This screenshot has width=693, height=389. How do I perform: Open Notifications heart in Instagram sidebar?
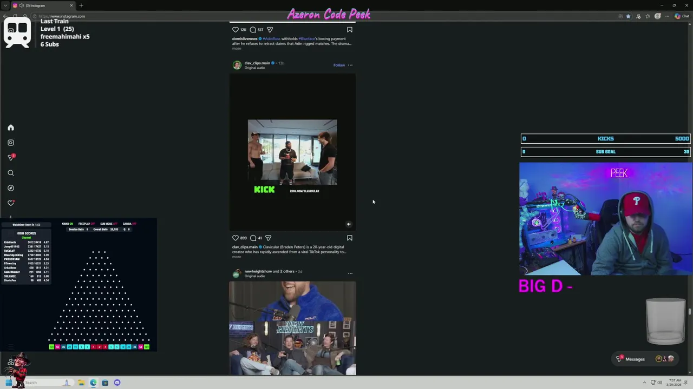click(10, 203)
